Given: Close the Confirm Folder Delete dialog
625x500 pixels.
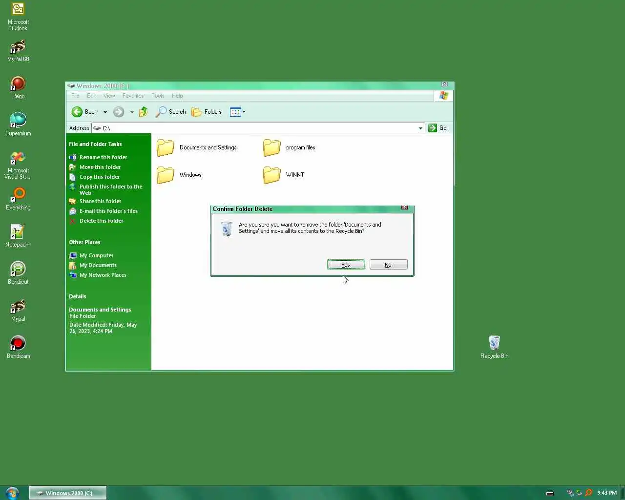Looking at the screenshot, I should click(x=404, y=208).
